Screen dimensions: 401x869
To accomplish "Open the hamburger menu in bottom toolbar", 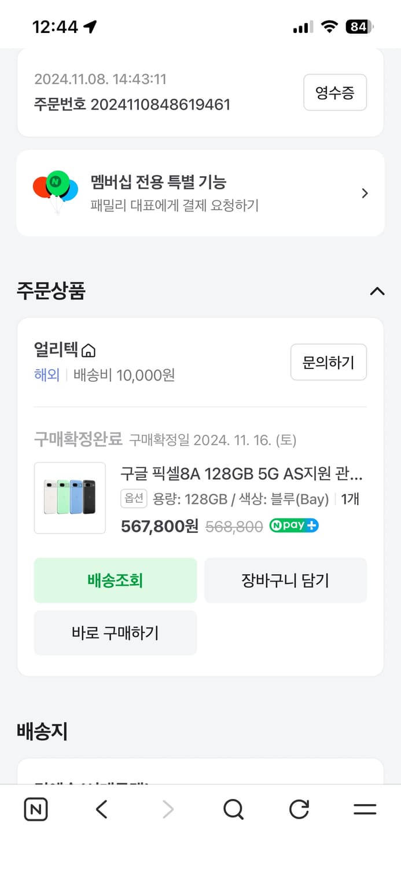I will coord(364,809).
